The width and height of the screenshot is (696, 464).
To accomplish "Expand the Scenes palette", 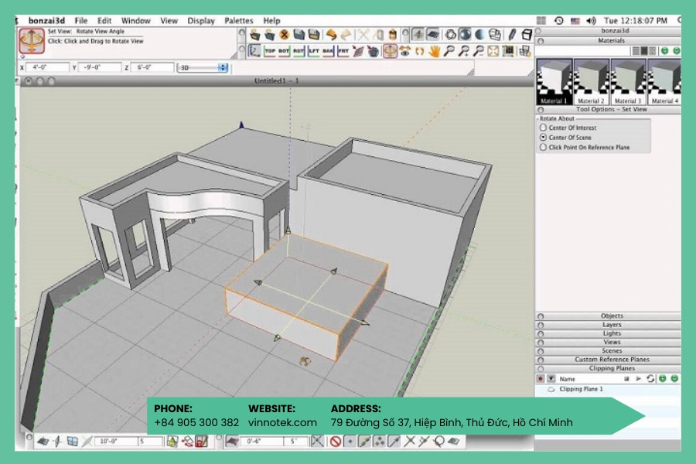I will pyautogui.click(x=541, y=351).
